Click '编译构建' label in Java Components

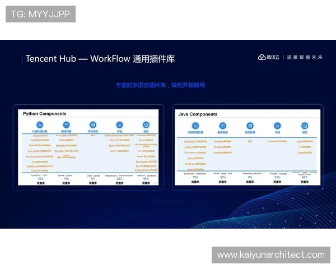coord(223,132)
